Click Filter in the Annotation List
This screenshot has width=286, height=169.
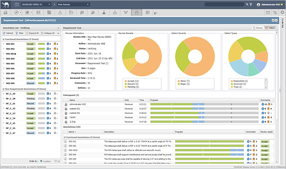pos(19,33)
